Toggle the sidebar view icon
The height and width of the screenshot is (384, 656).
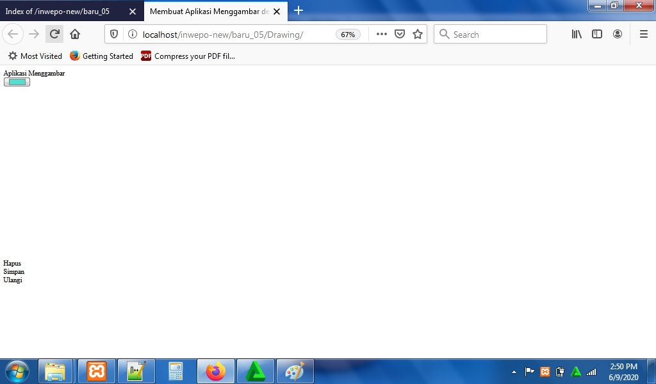(597, 35)
